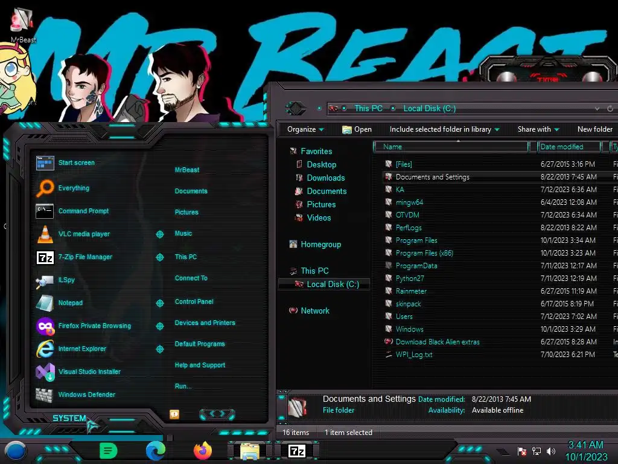This screenshot has height=464, width=618.
Task: Select Run... in Start menu
Action: pos(183,386)
